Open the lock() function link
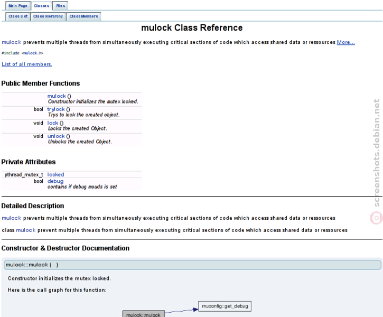 tap(52, 123)
